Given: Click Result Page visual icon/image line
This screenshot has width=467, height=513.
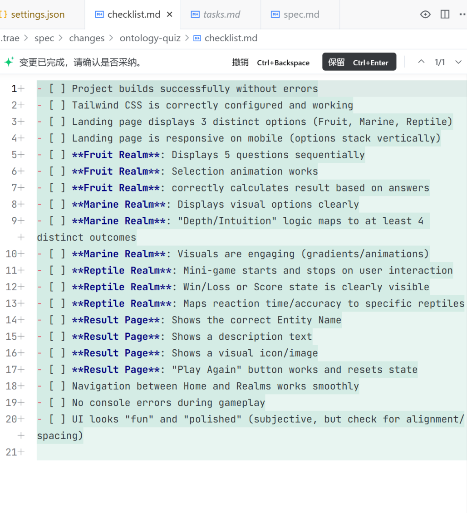Looking at the screenshot, I should (195, 353).
